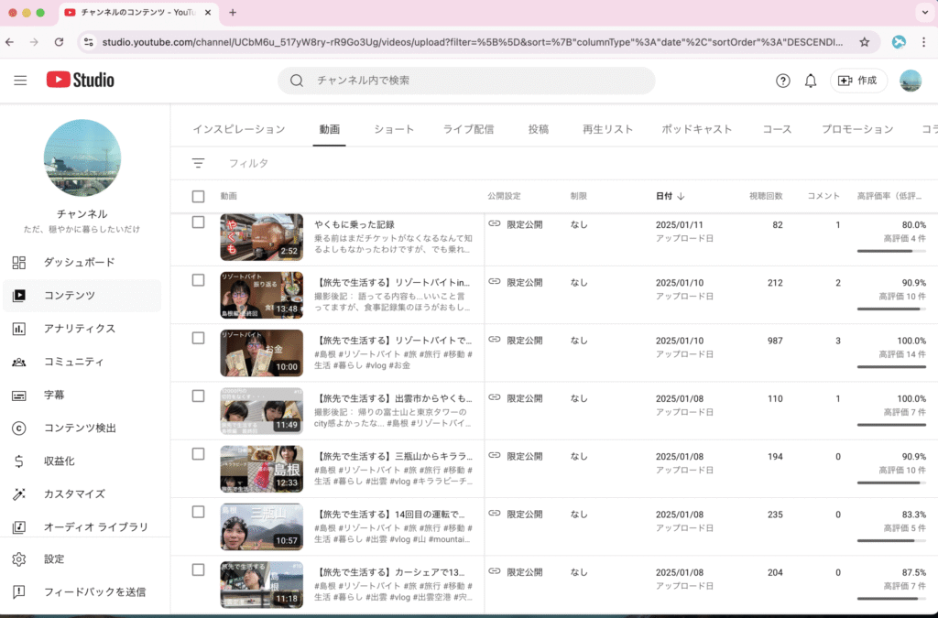
Task: Open the hamburger navigation menu
Action: (x=20, y=81)
